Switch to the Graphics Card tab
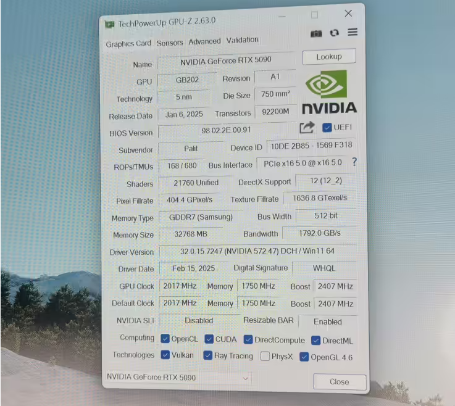Viewport: 455px width, 406px height. pyautogui.click(x=128, y=44)
